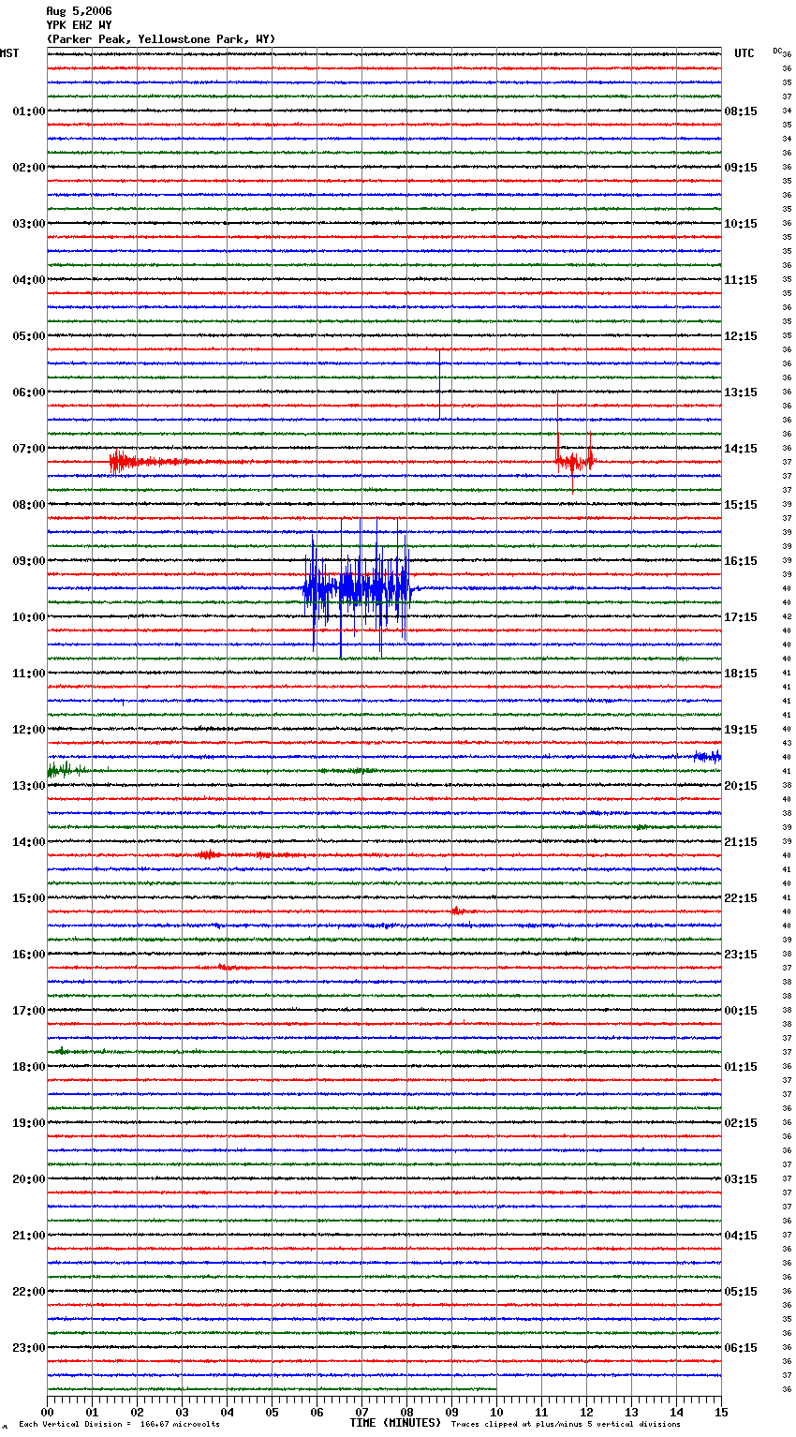The image size is (796, 1437).
Task: Click the 09:00 MST time label
Action: [x=28, y=561]
